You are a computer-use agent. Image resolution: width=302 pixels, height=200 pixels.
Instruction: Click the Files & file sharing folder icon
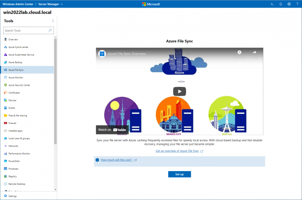click(5, 115)
